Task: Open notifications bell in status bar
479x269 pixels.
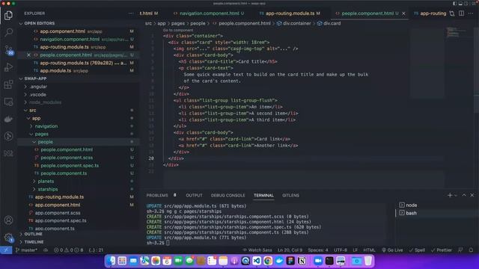Action: point(471,250)
